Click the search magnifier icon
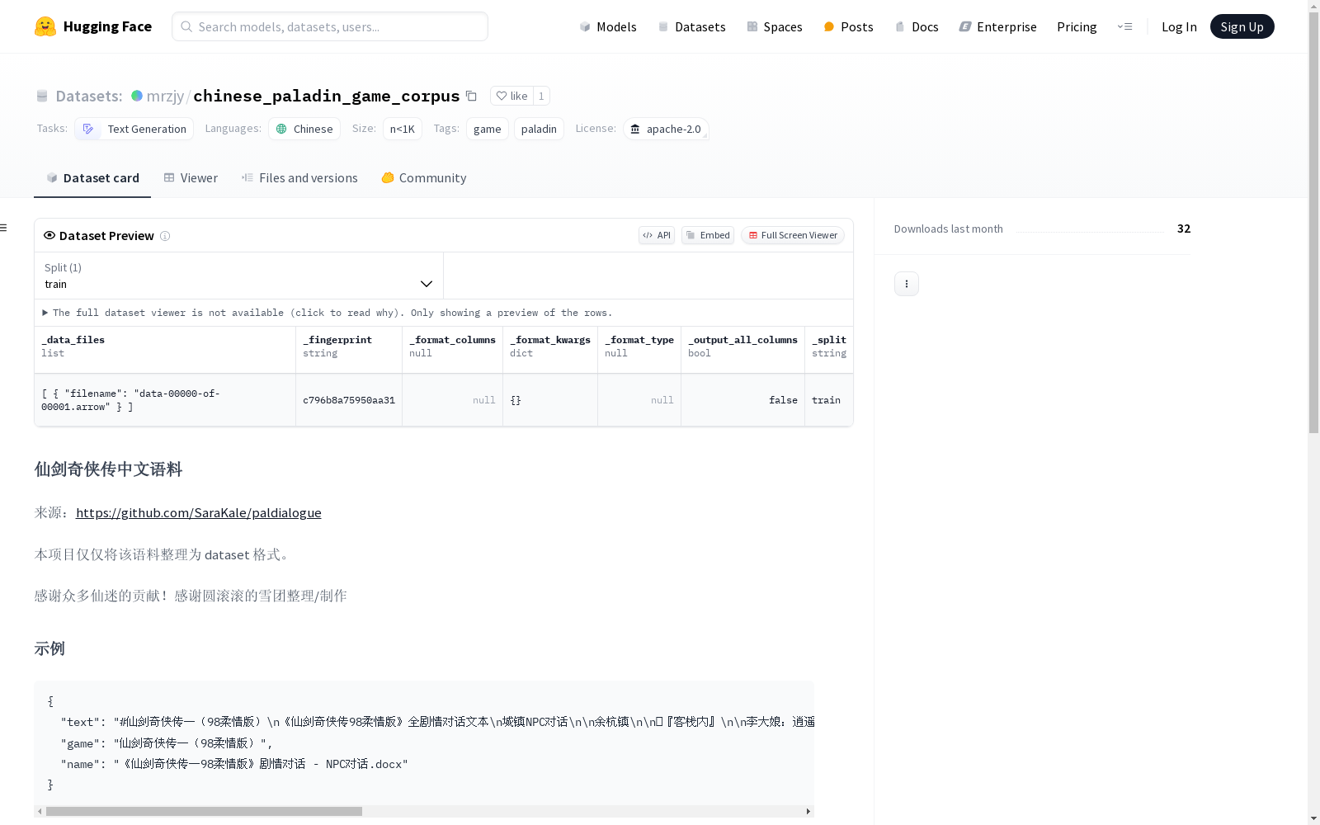This screenshot has width=1320, height=825. click(186, 26)
